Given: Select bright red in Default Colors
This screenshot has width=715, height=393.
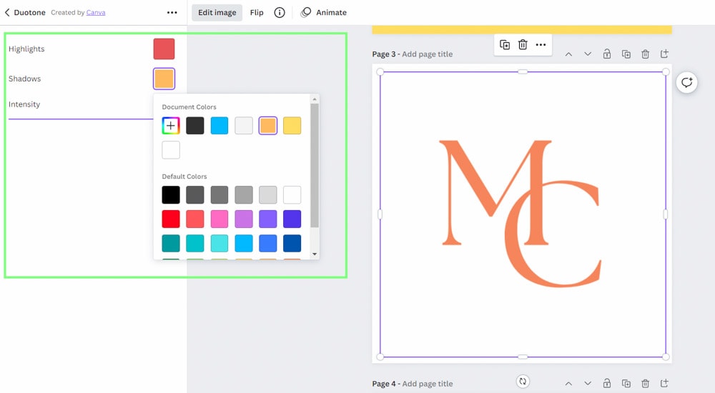Looking at the screenshot, I should tap(171, 219).
